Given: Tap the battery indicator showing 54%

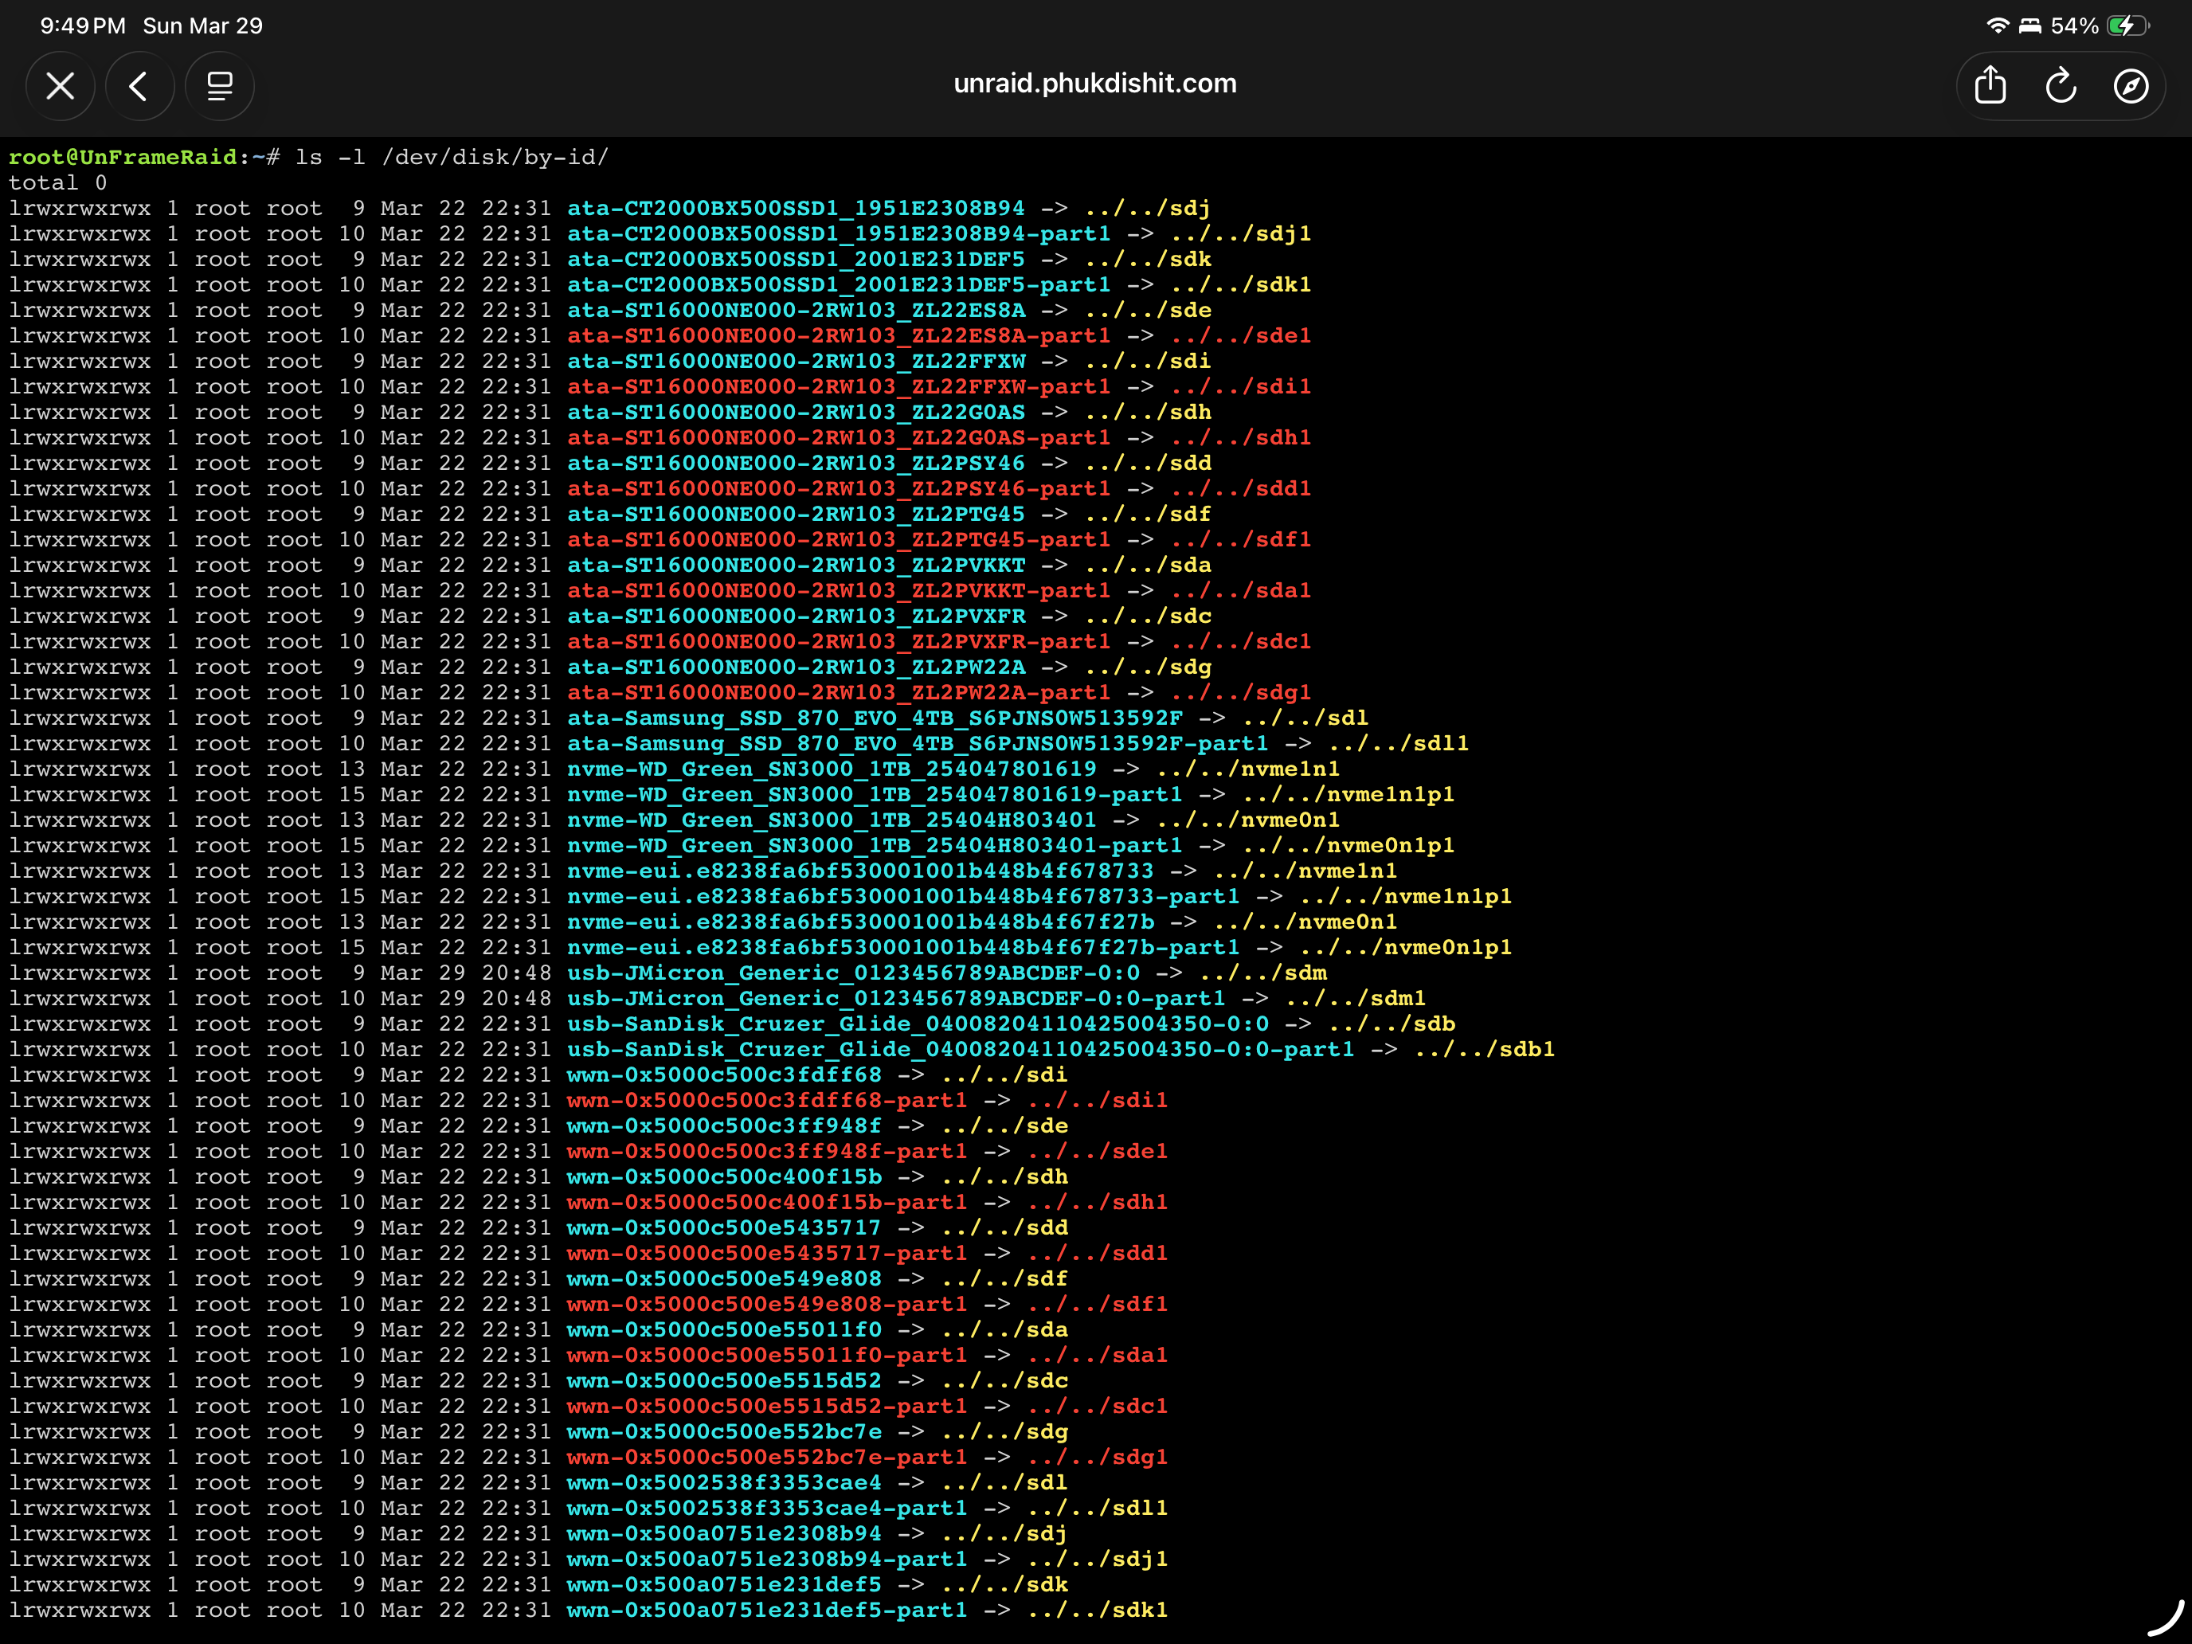Looking at the screenshot, I should 2100,25.
